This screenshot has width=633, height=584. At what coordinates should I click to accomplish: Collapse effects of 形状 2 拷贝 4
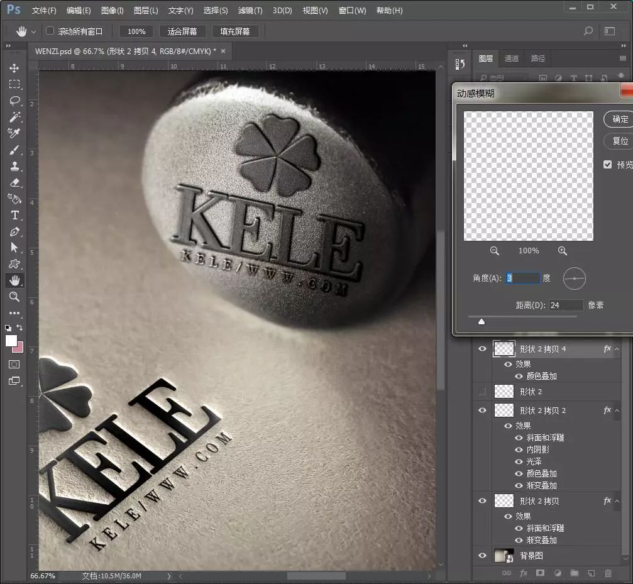pos(617,349)
